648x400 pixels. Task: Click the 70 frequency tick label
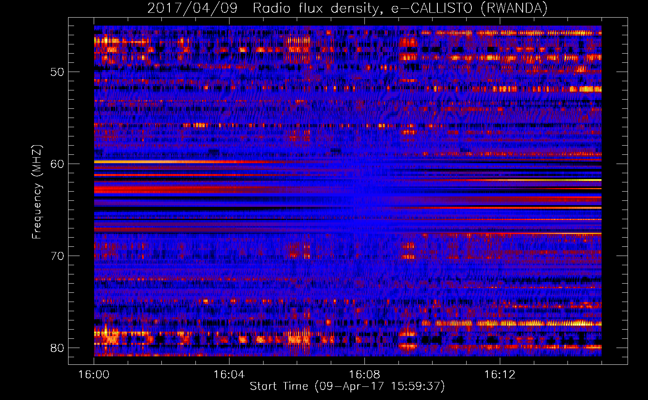click(x=57, y=256)
